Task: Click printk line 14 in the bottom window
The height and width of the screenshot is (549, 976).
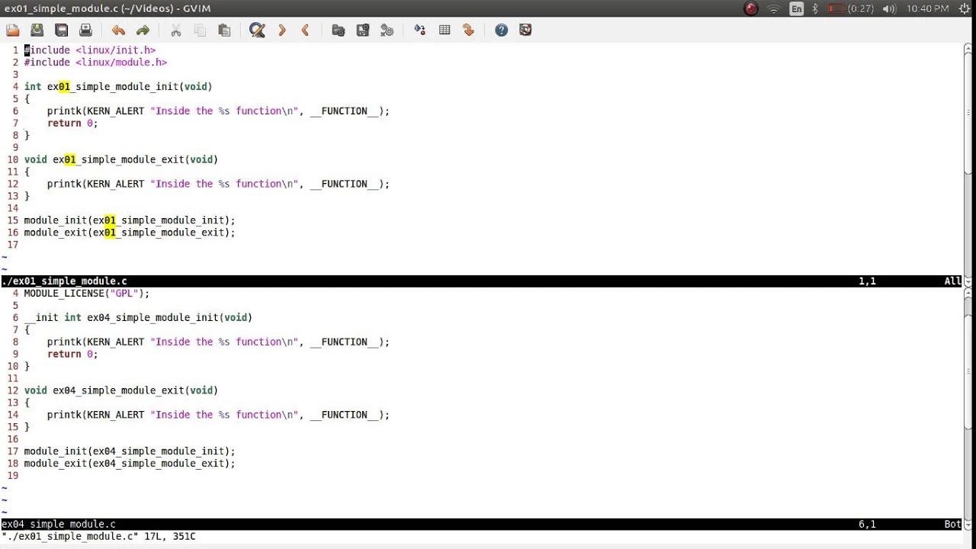Action: point(218,415)
